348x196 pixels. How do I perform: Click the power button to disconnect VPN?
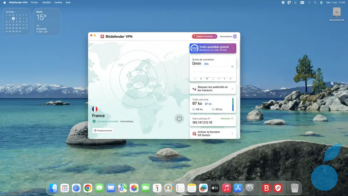pyautogui.click(x=179, y=118)
